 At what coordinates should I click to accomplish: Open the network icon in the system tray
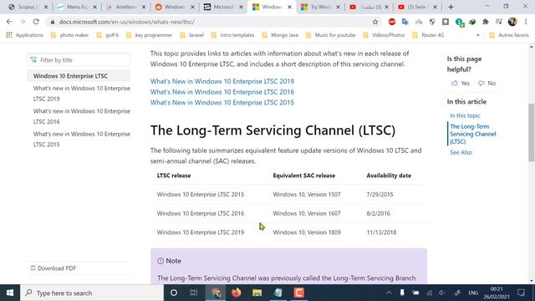click(x=429, y=293)
